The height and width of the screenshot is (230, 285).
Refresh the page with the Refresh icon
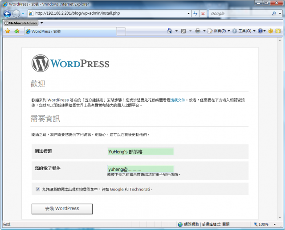(x=195, y=14)
